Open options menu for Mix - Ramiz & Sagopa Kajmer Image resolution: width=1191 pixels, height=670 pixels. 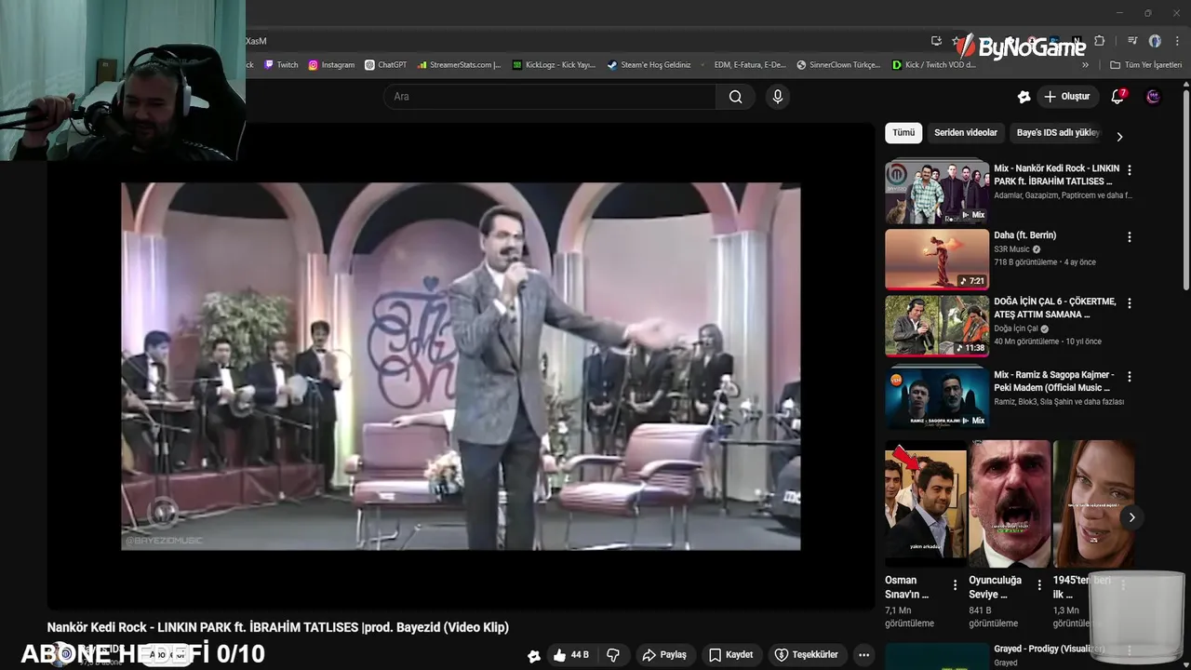pos(1130,377)
